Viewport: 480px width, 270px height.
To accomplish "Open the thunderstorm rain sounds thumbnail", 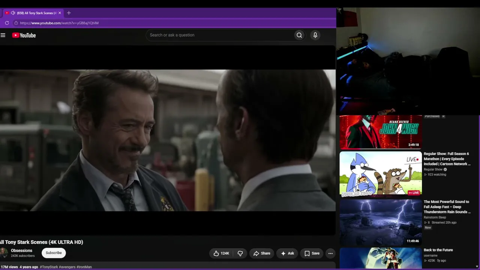I will 381,222.
